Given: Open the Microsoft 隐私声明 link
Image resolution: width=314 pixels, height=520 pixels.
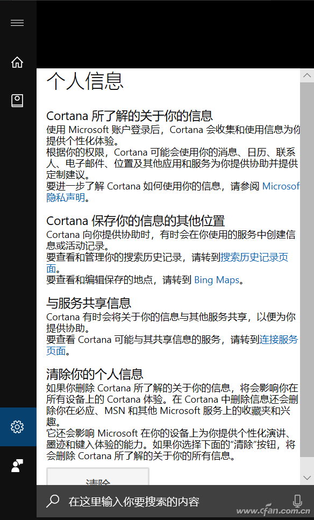Looking at the screenshot, I should [x=281, y=186].
